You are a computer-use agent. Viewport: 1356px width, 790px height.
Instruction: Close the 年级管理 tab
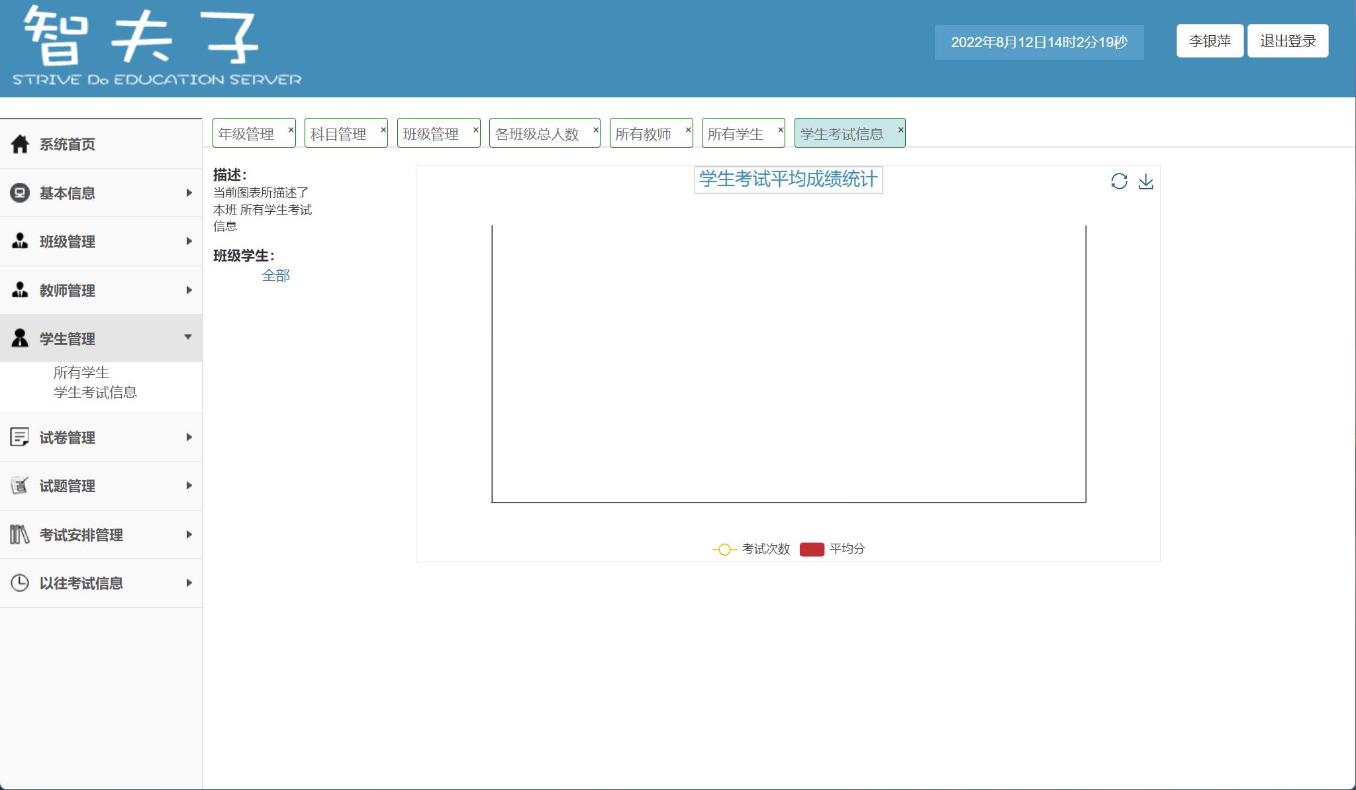(291, 129)
